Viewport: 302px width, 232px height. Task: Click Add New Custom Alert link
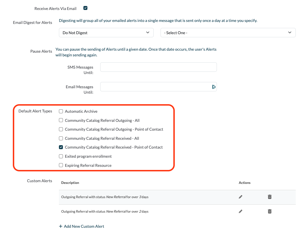point(84,226)
